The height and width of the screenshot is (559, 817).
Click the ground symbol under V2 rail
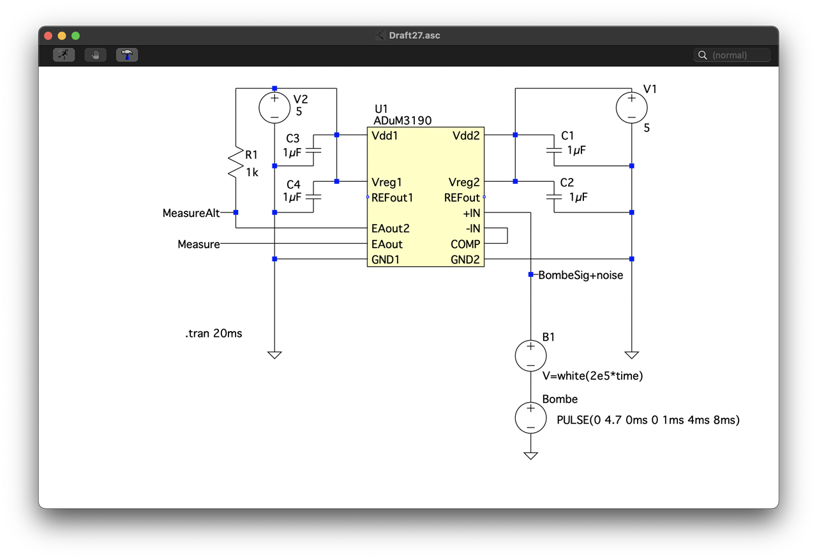[x=274, y=355]
